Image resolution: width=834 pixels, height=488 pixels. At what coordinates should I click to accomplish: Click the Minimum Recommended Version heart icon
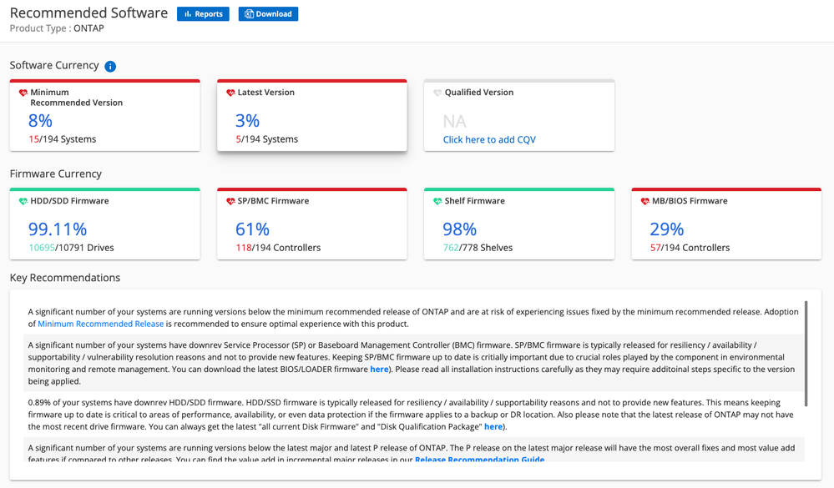[x=23, y=93]
